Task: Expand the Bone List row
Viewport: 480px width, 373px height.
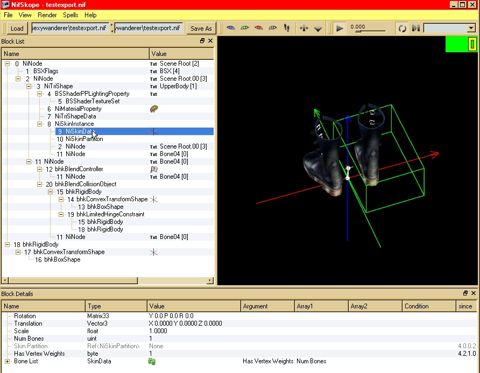Action: [7, 361]
